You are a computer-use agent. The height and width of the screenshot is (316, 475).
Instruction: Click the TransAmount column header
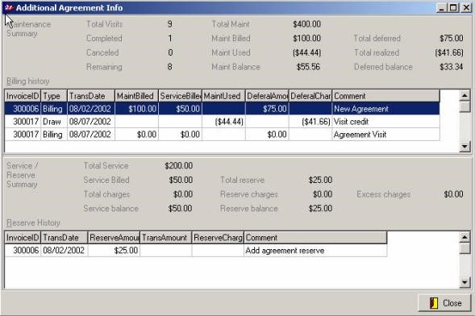(165, 238)
